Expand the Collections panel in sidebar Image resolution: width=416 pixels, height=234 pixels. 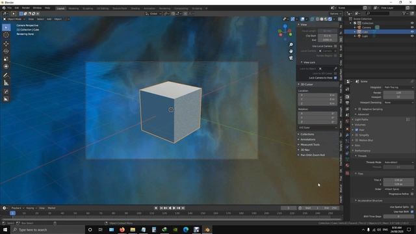(307, 135)
